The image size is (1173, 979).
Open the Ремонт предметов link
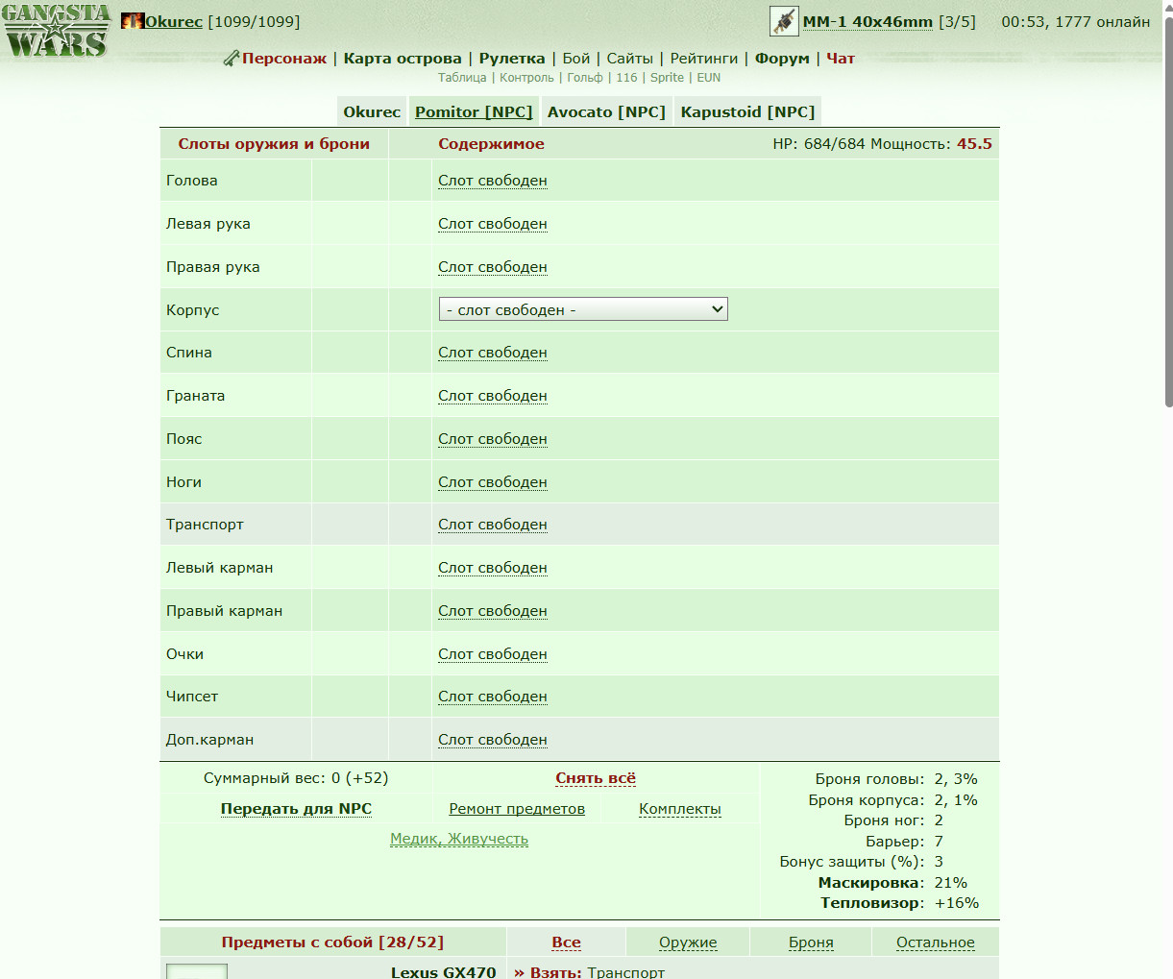coord(517,809)
